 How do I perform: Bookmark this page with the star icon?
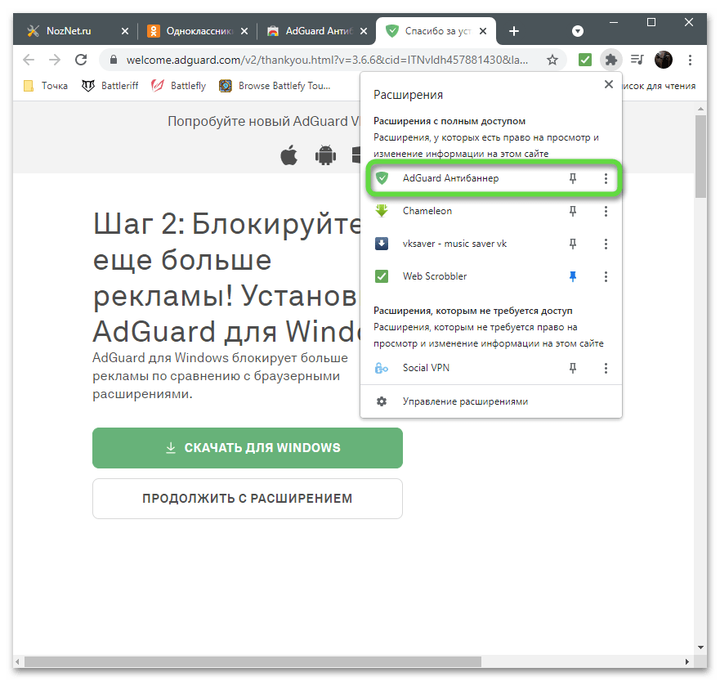(x=552, y=60)
